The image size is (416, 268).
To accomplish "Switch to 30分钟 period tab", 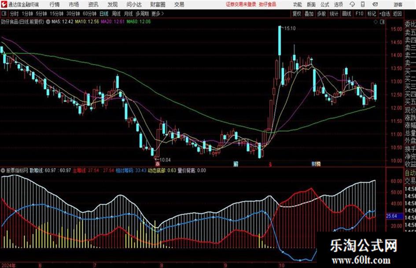I will [73, 14].
